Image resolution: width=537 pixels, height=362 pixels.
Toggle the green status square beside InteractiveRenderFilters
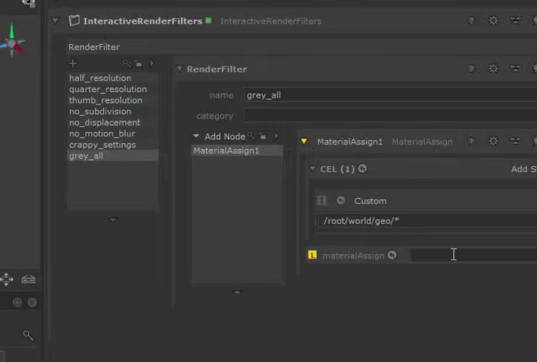[208, 20]
